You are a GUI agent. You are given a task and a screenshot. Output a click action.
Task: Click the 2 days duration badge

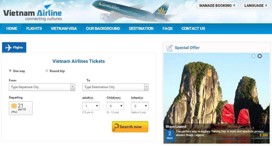(x=170, y=135)
